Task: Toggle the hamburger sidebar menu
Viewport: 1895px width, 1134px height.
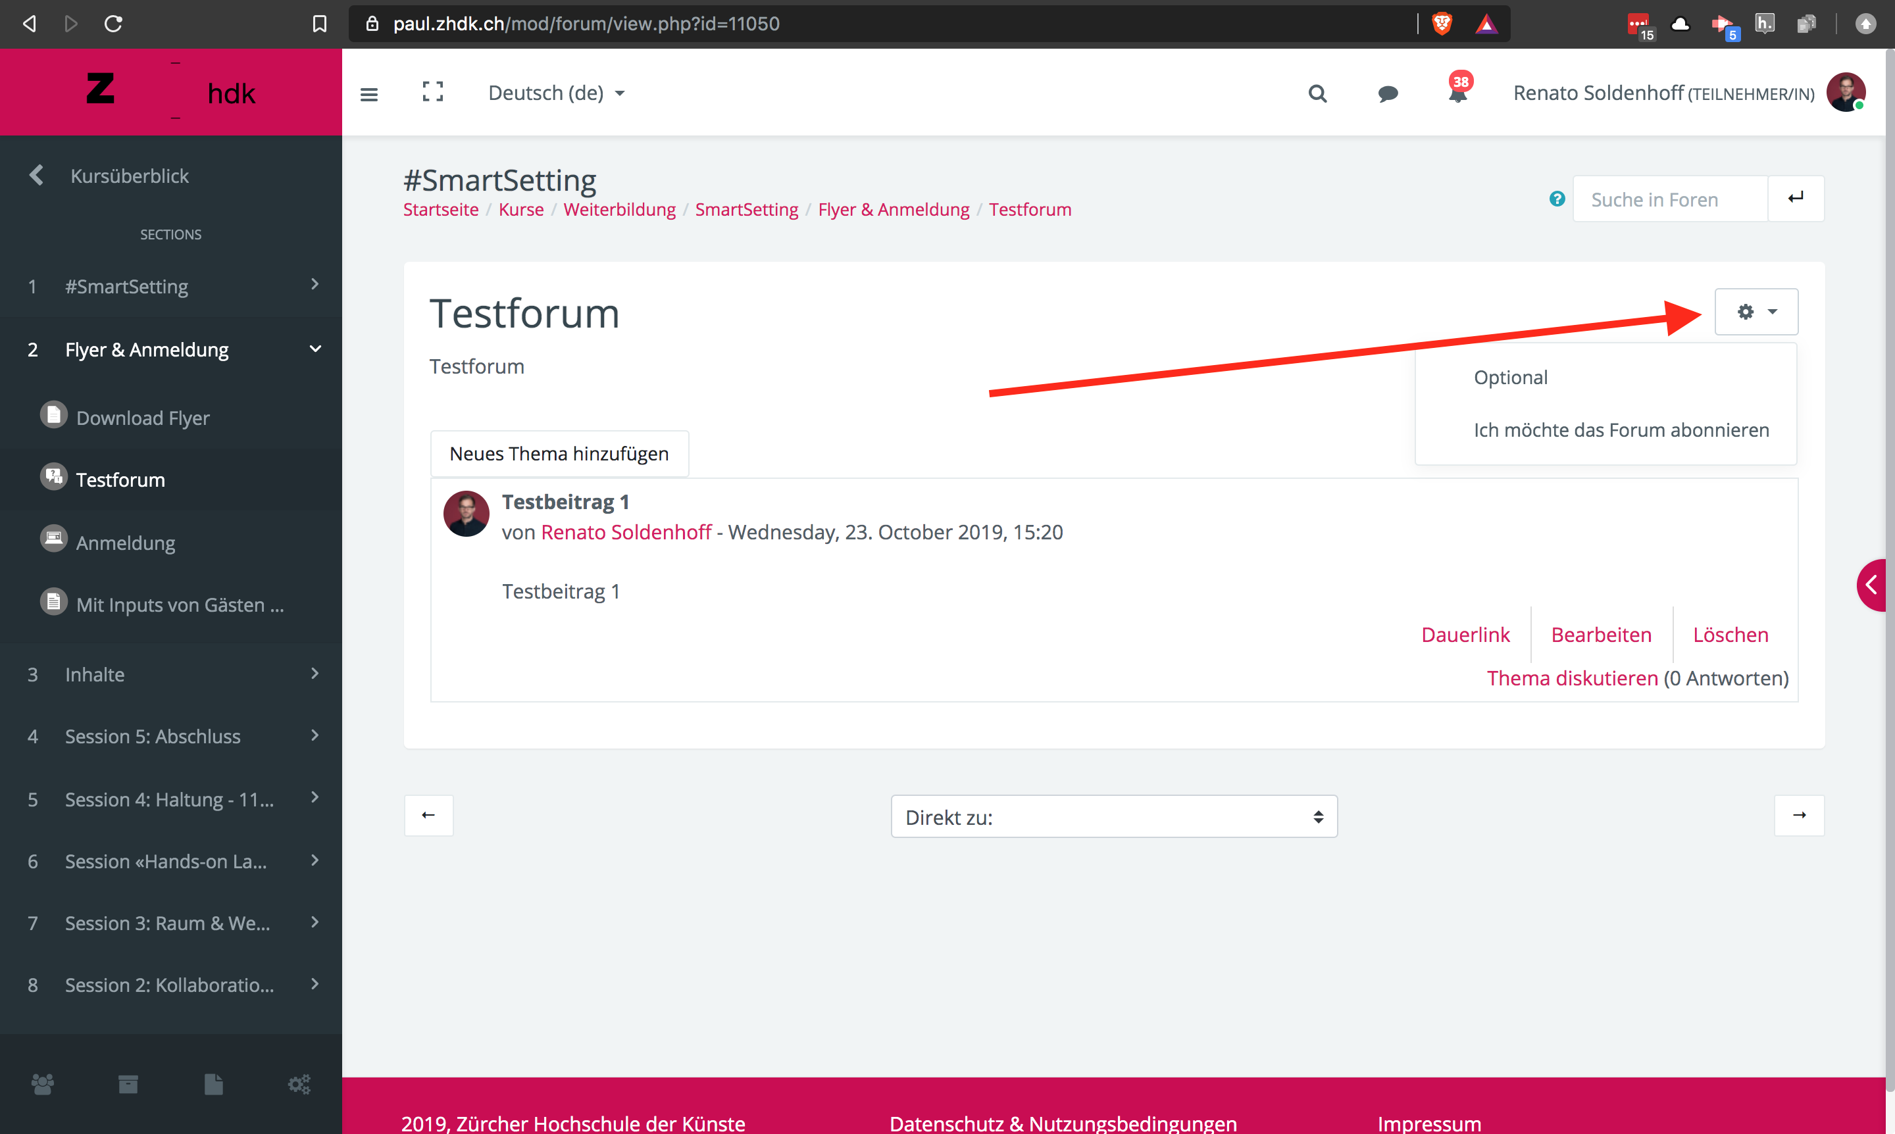Action: click(369, 94)
